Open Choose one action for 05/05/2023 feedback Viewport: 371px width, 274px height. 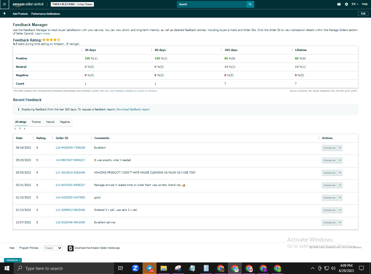pos(332,173)
